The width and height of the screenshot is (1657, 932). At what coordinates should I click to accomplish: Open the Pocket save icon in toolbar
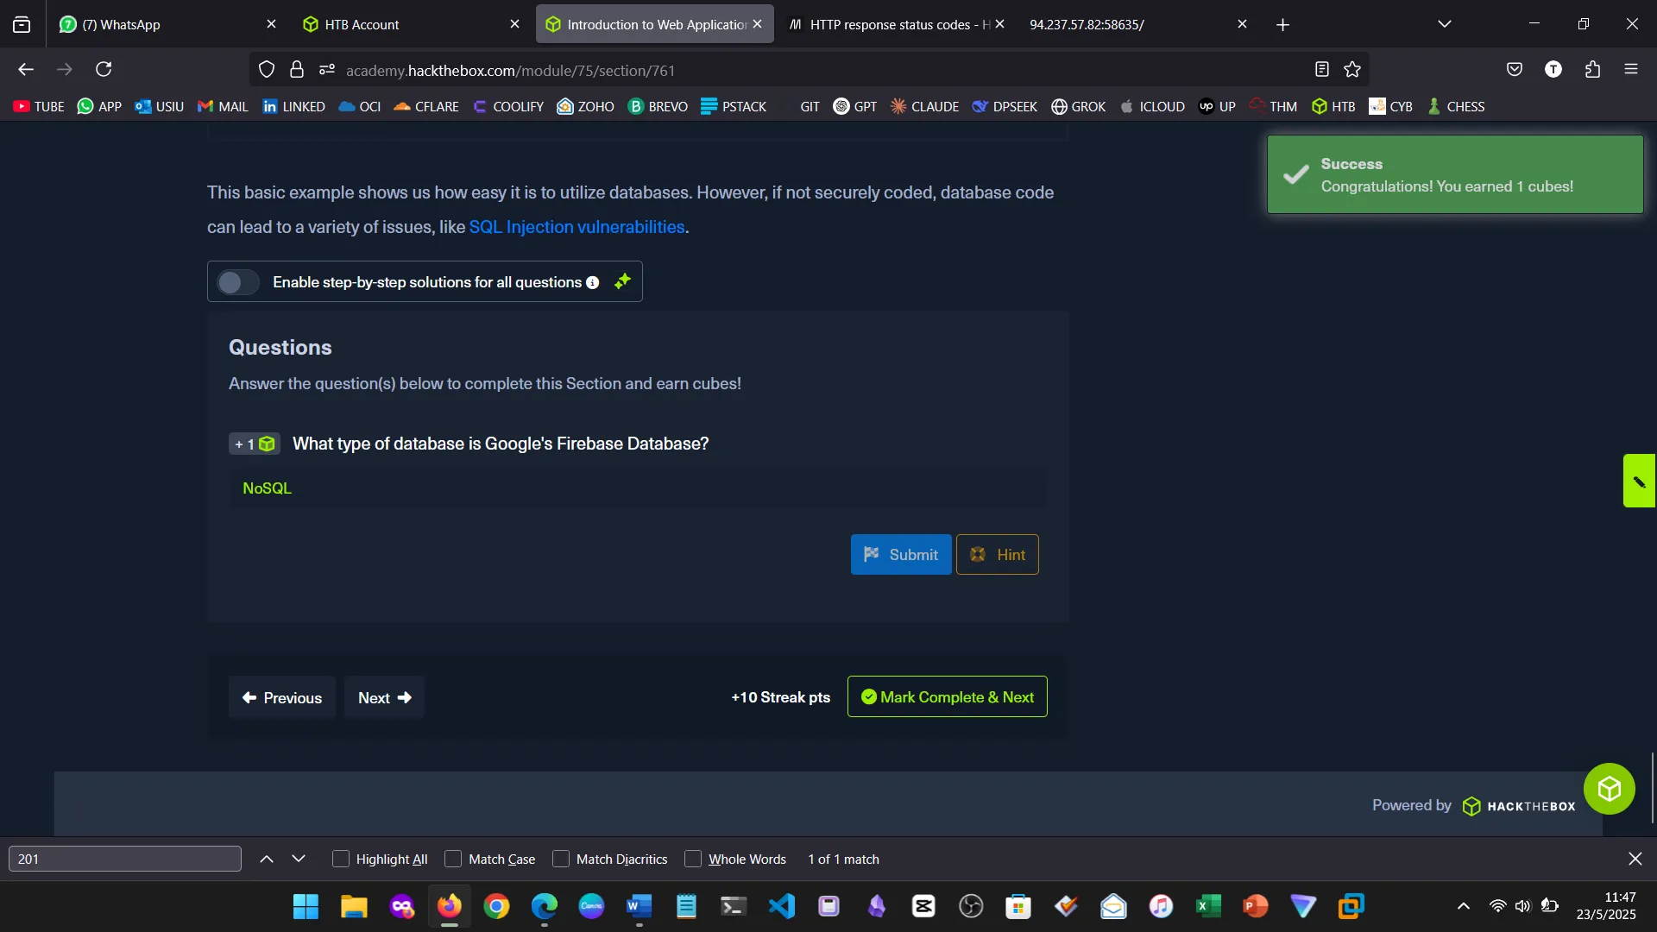pyautogui.click(x=1514, y=70)
